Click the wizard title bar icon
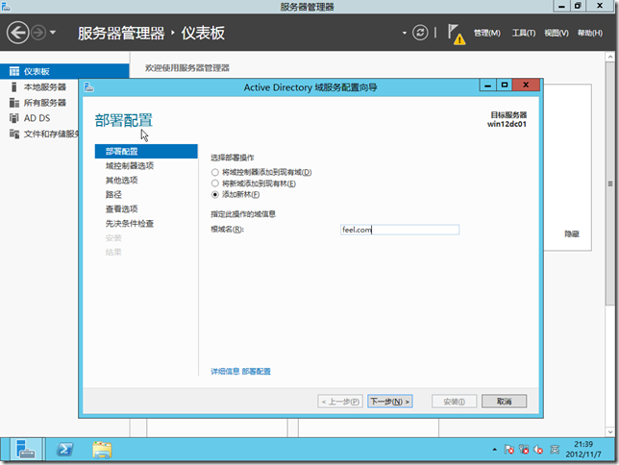Image resolution: width=619 pixels, height=465 pixels. [88, 87]
